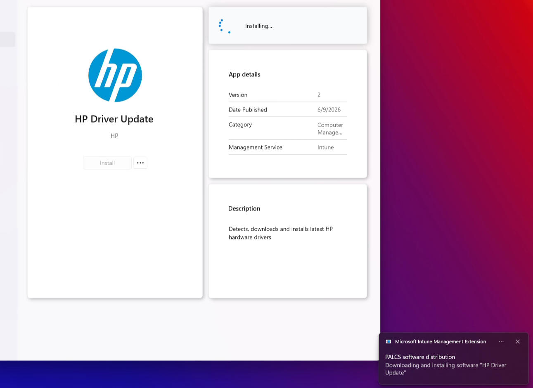Open the three-dot more options button beside Install
The height and width of the screenshot is (388, 533).
point(140,163)
